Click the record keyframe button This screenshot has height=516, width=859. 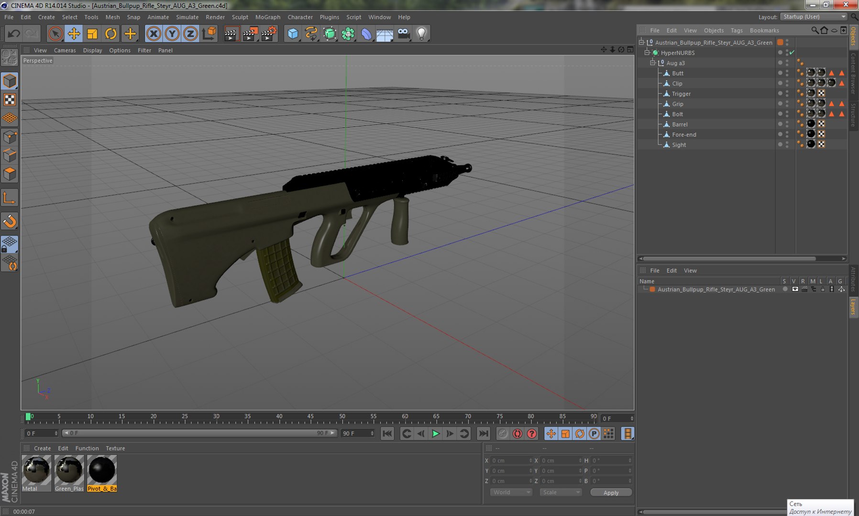tap(503, 434)
